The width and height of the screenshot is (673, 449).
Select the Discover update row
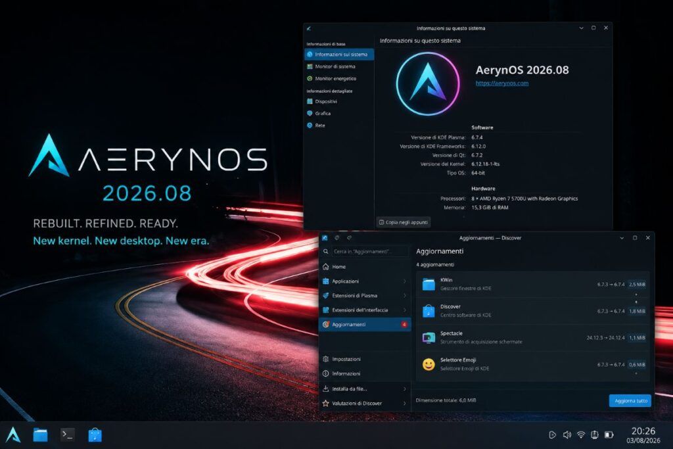coord(532,311)
